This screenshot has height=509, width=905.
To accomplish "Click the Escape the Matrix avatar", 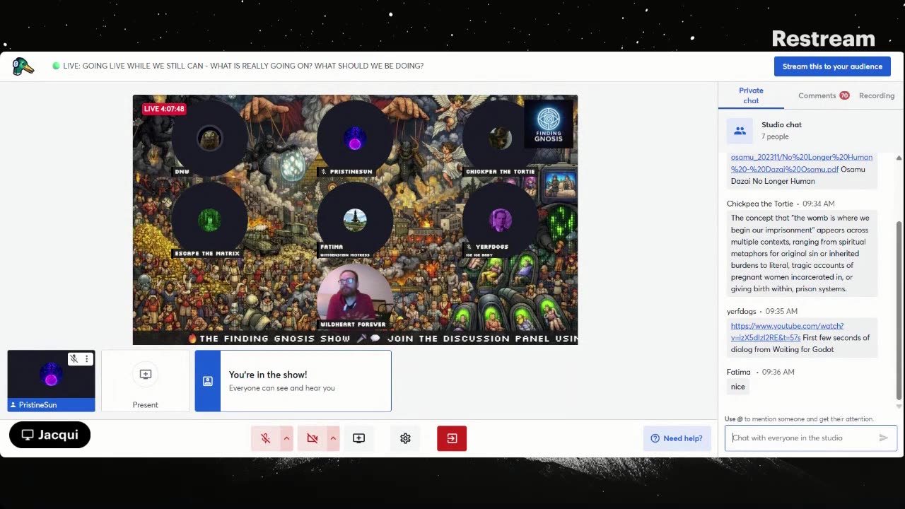I will coord(209,220).
